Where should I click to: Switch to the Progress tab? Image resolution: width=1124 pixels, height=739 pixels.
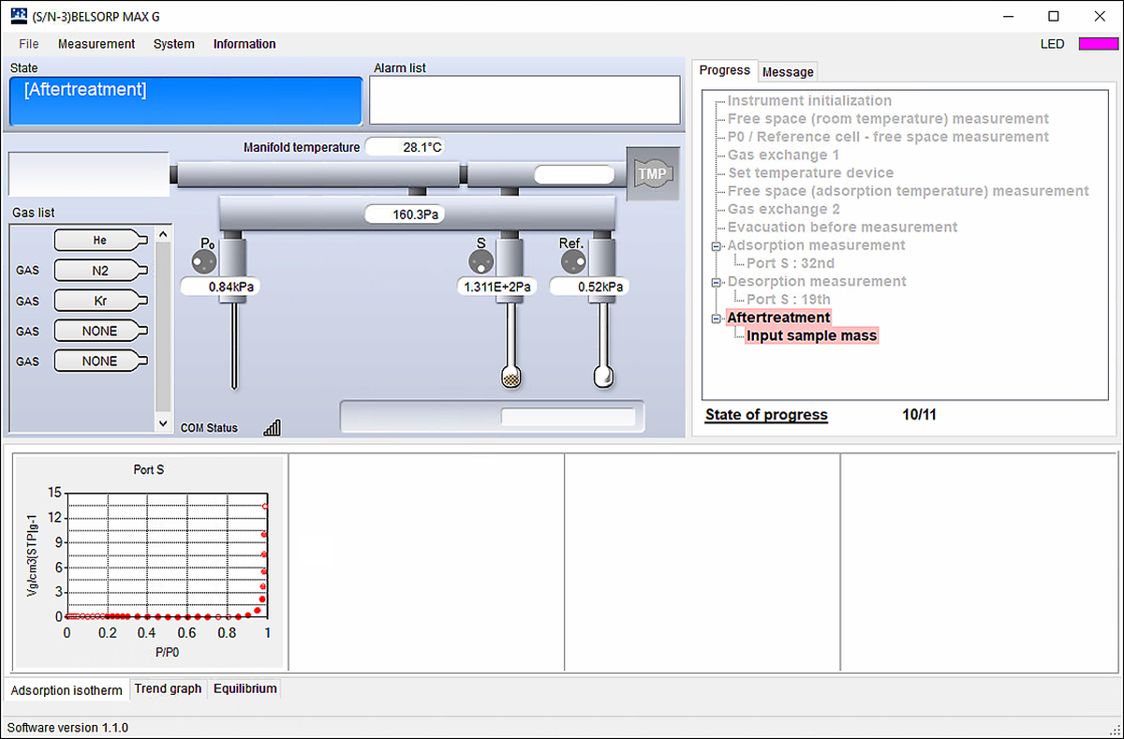coord(725,70)
